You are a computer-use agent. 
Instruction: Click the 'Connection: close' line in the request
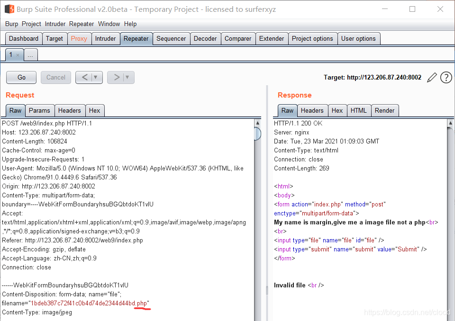tap(27, 267)
